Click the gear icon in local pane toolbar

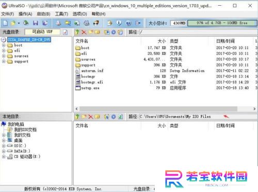[x=114, y=117]
